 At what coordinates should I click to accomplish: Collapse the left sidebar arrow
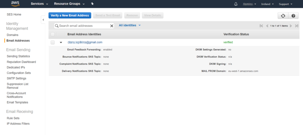[43, 20]
